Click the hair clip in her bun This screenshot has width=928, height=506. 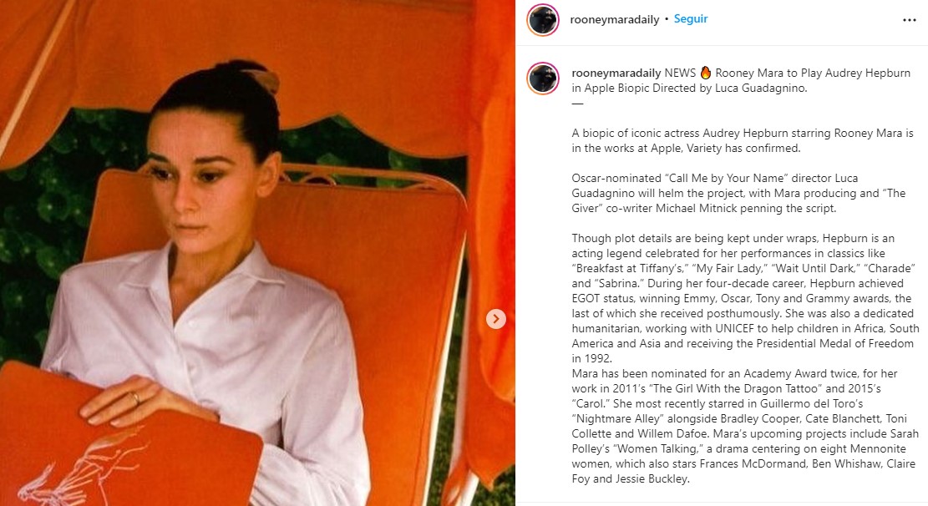pos(262,79)
